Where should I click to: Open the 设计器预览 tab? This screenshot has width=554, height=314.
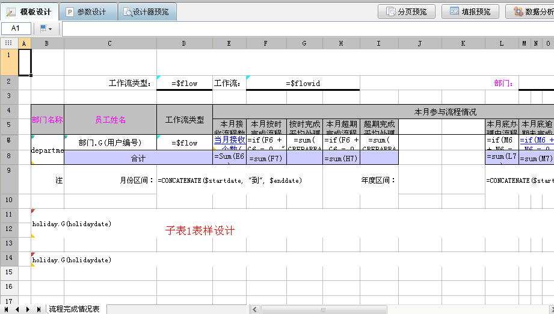pos(147,12)
